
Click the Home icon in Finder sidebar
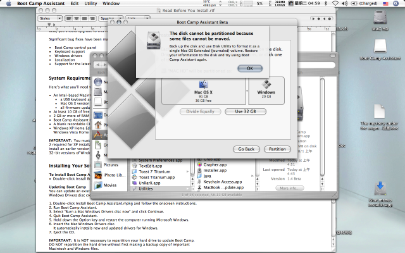(98, 125)
